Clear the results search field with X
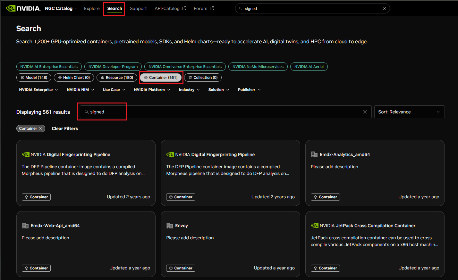Screen dimensions: 458x280 coord(365,112)
